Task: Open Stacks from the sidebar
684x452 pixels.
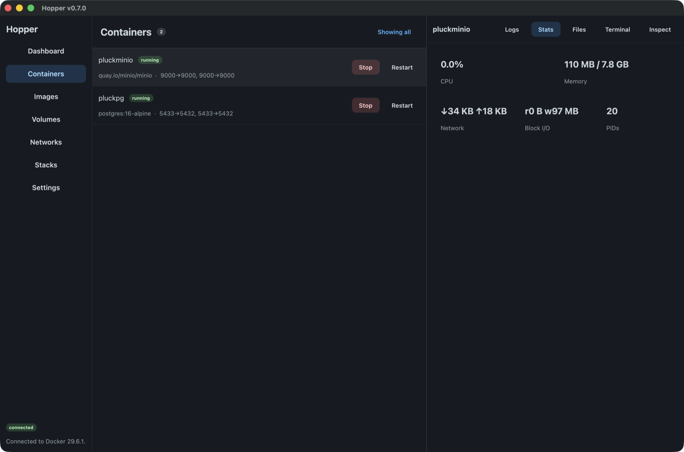Action: [x=46, y=165]
